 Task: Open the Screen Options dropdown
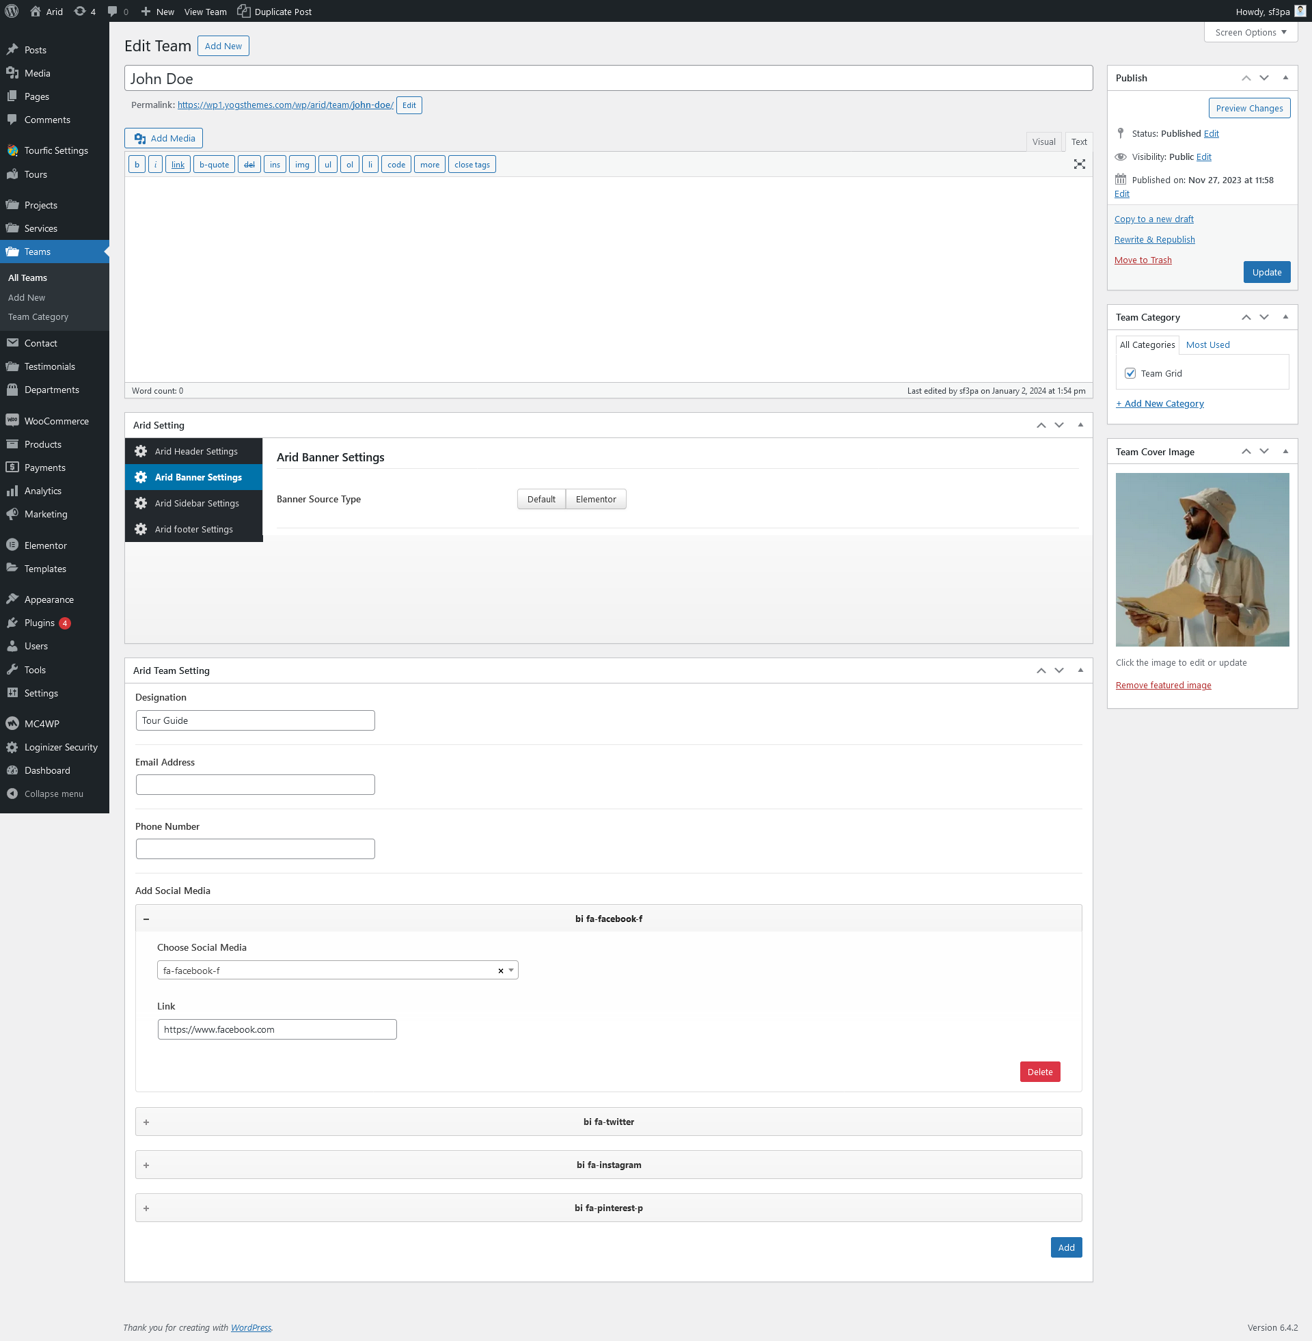1250,32
